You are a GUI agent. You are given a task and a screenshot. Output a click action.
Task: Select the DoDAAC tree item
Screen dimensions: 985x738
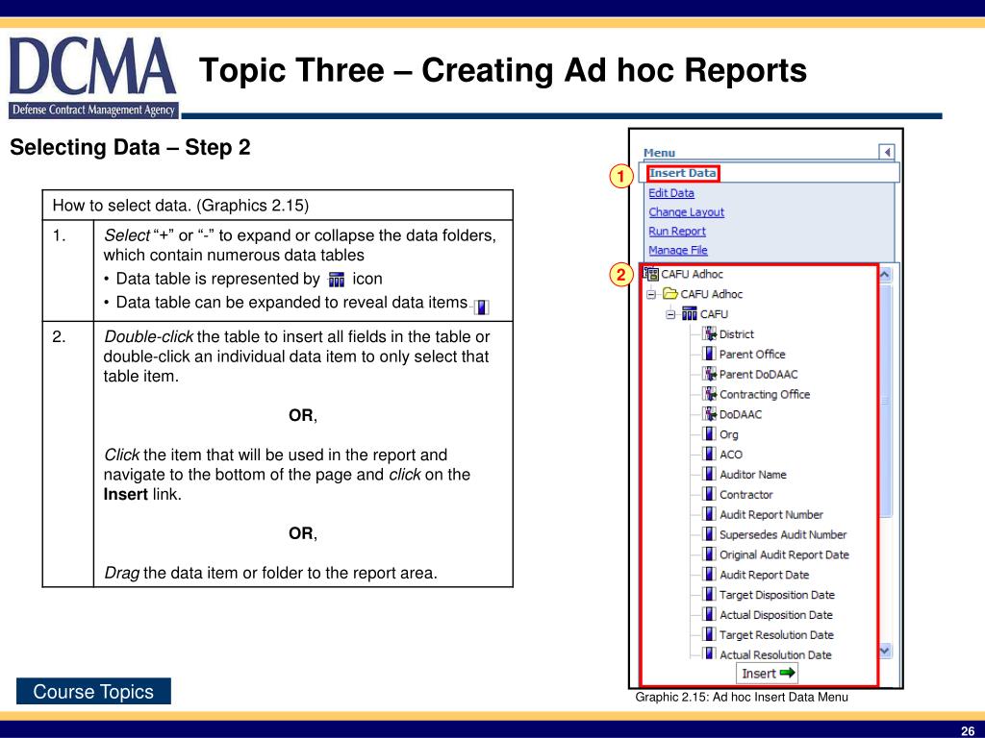click(x=741, y=415)
